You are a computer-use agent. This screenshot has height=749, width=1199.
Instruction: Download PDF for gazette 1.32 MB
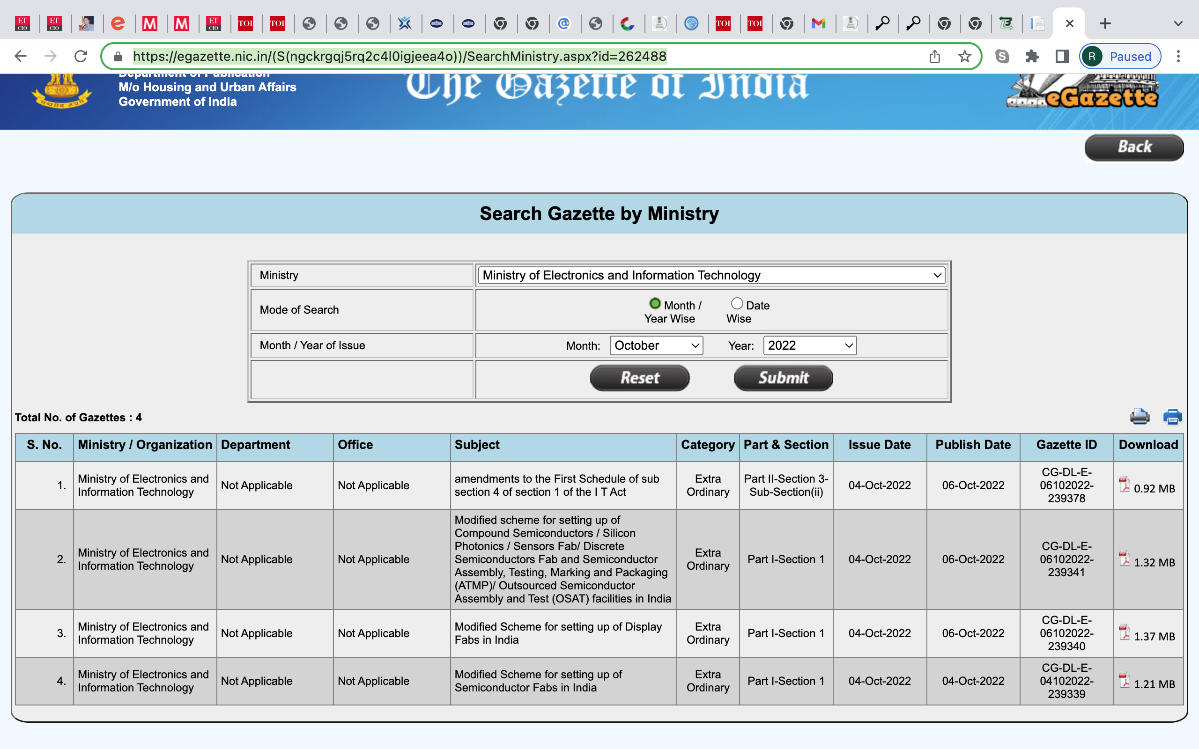tap(1125, 559)
